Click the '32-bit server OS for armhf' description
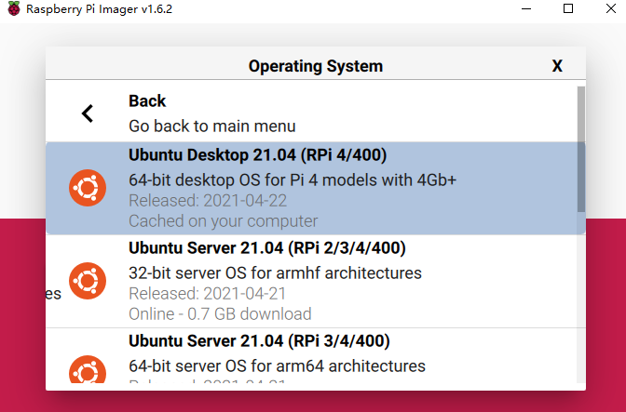Viewport: 626px width, 412px height. point(275,273)
